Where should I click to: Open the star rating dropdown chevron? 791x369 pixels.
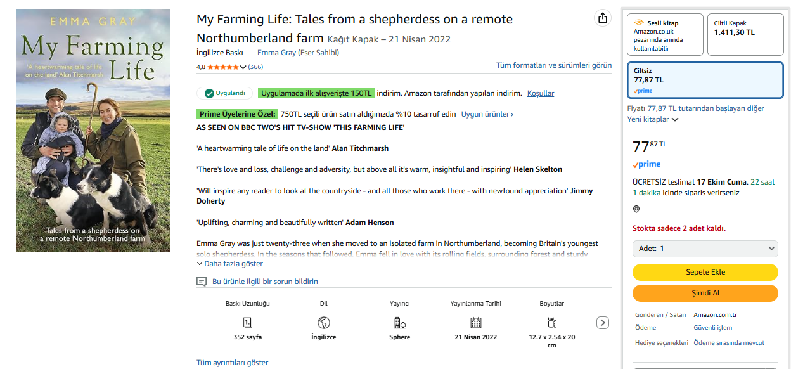(x=243, y=67)
